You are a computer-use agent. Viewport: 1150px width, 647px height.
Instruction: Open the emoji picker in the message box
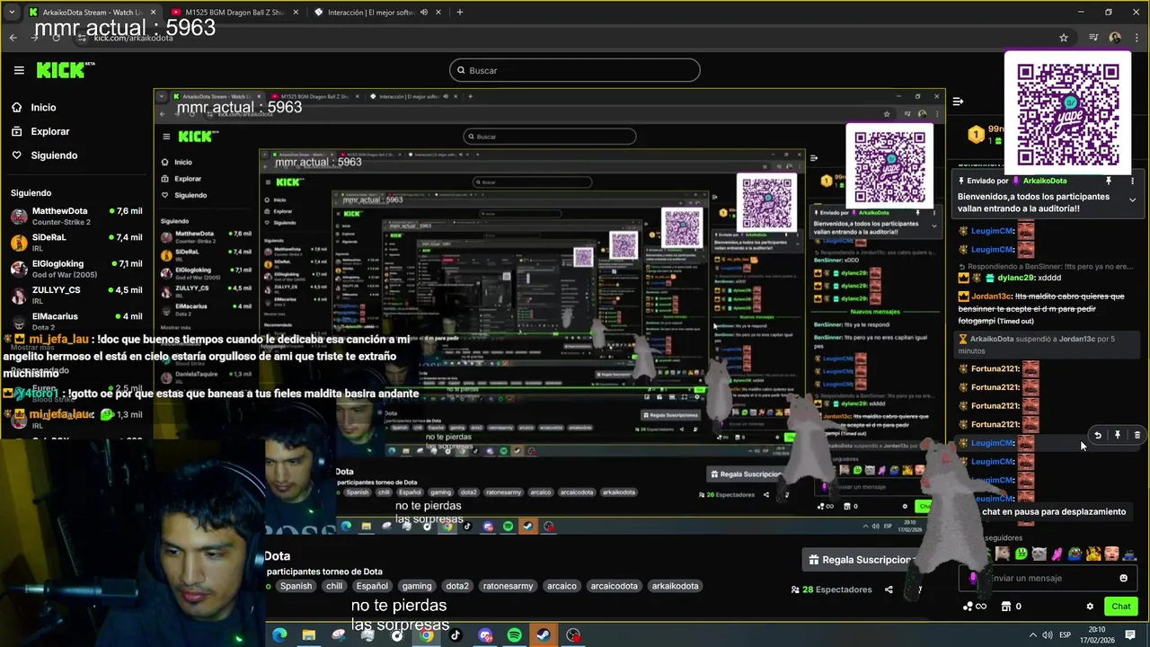point(1123,578)
